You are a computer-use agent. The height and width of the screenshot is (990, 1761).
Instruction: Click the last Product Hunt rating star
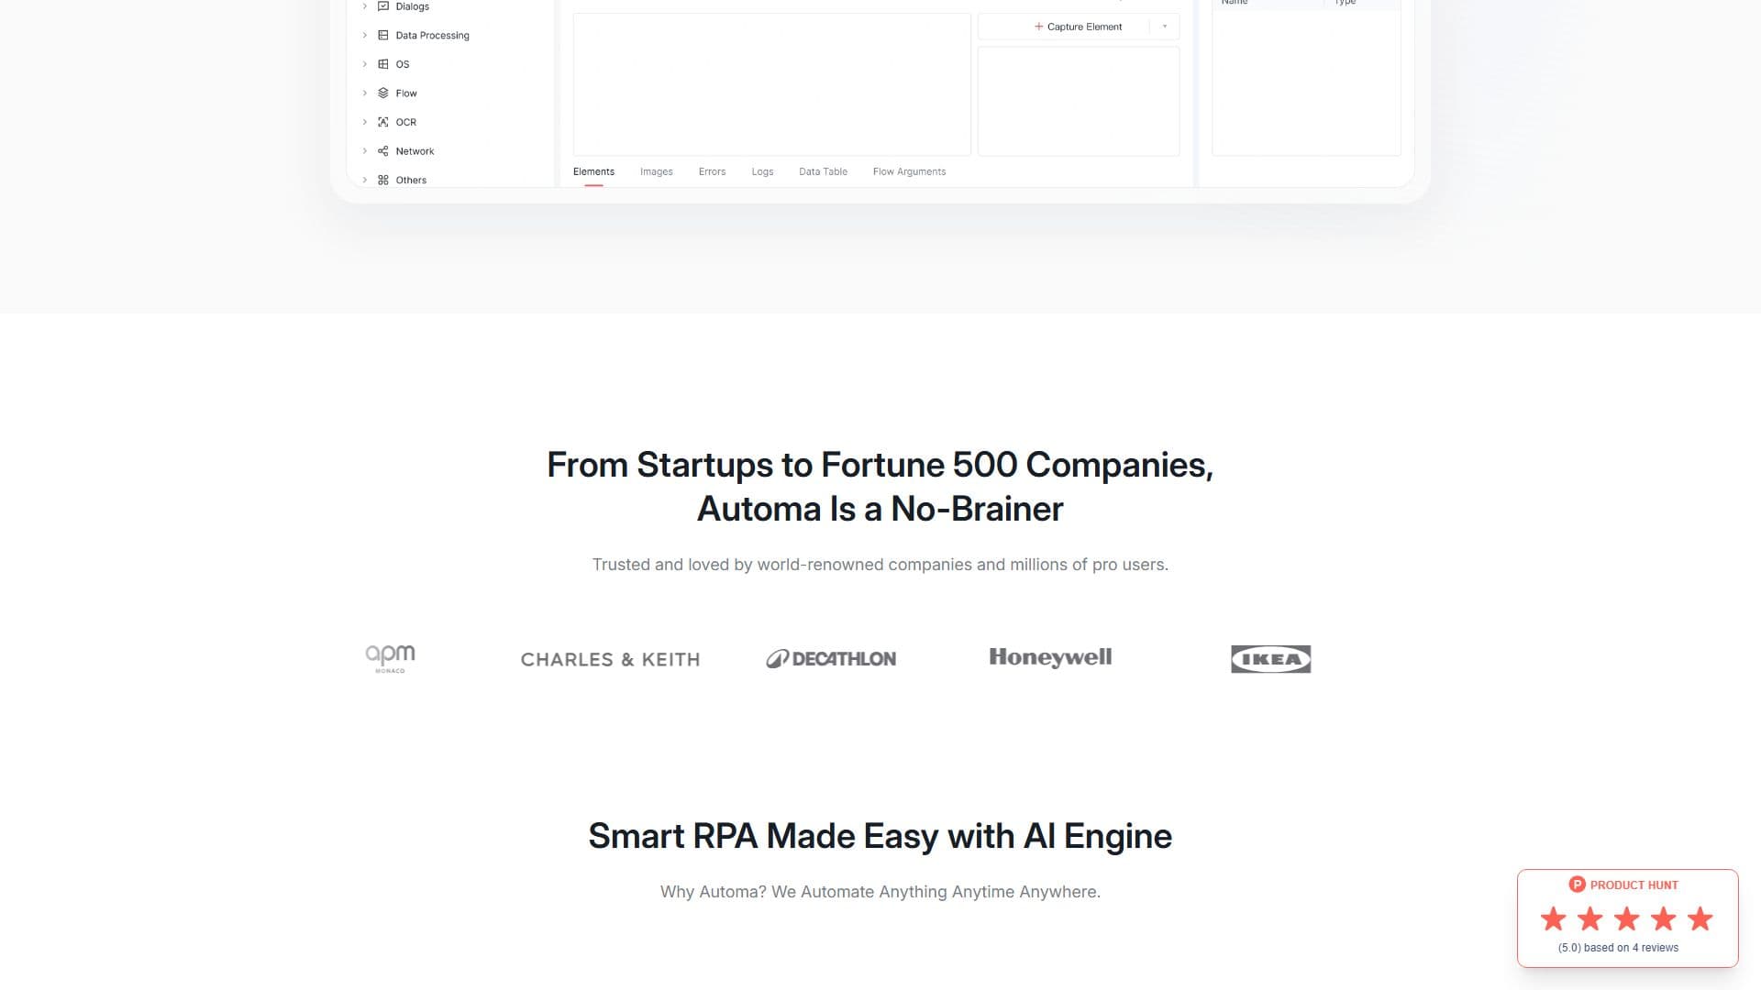pyautogui.click(x=1700, y=918)
